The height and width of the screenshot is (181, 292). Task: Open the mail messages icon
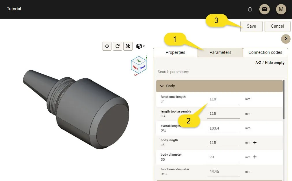(x=264, y=9)
